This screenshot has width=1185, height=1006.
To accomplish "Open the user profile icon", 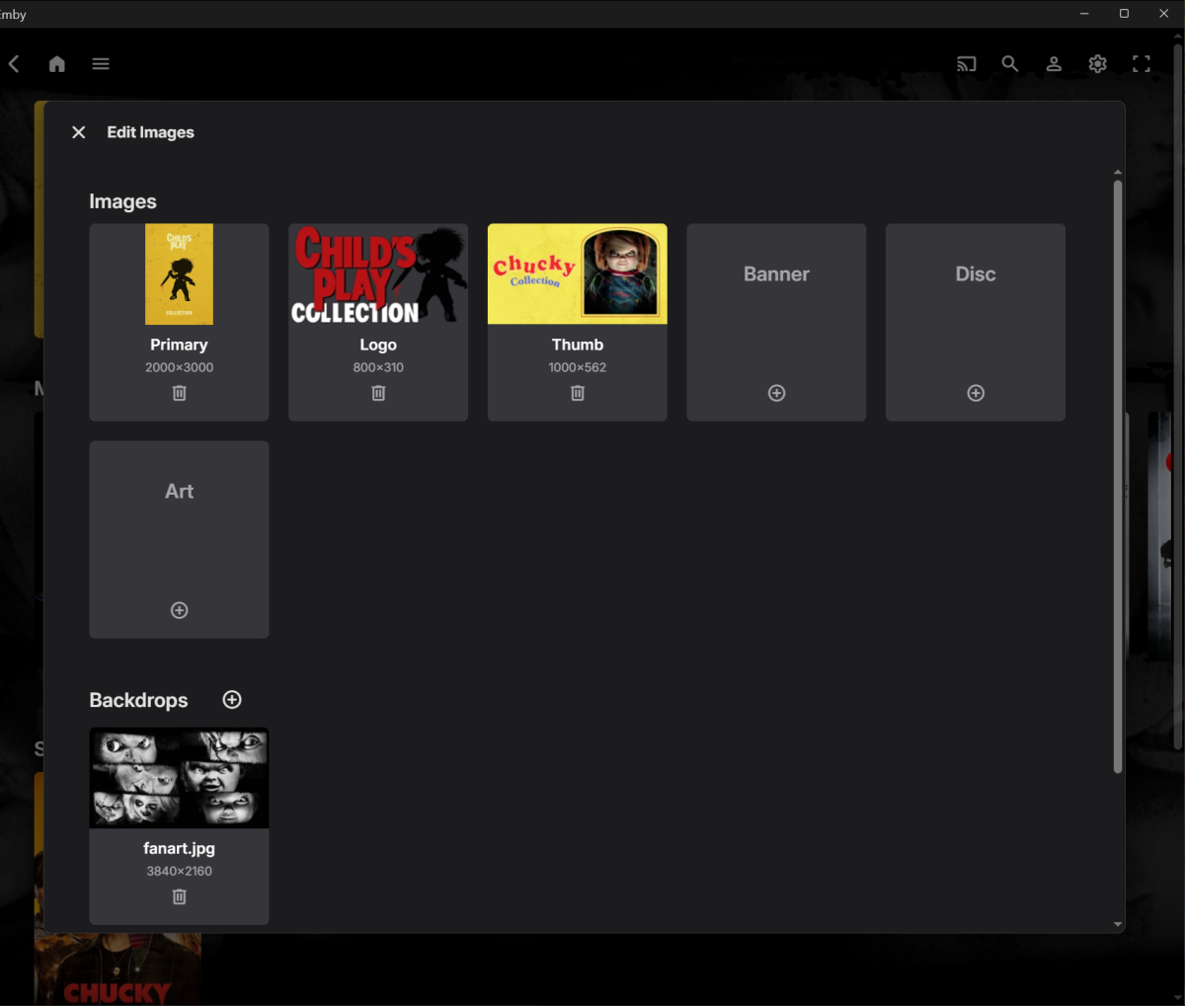I will pos(1054,64).
